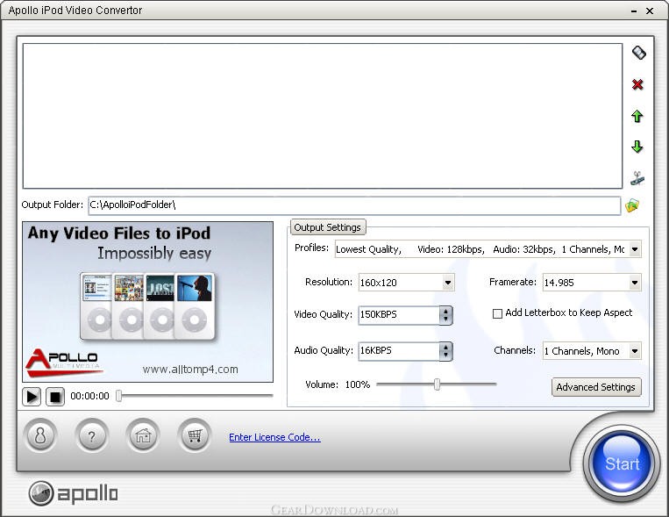This screenshot has height=517, width=669.
Task: Click the Audio Quality spinner arrows
Action: point(446,351)
